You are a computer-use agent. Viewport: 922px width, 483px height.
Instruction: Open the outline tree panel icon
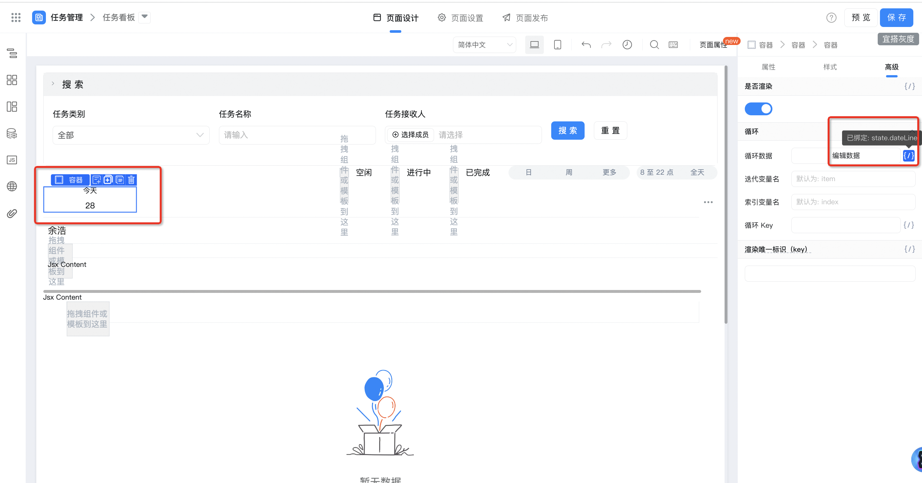pyautogui.click(x=12, y=53)
